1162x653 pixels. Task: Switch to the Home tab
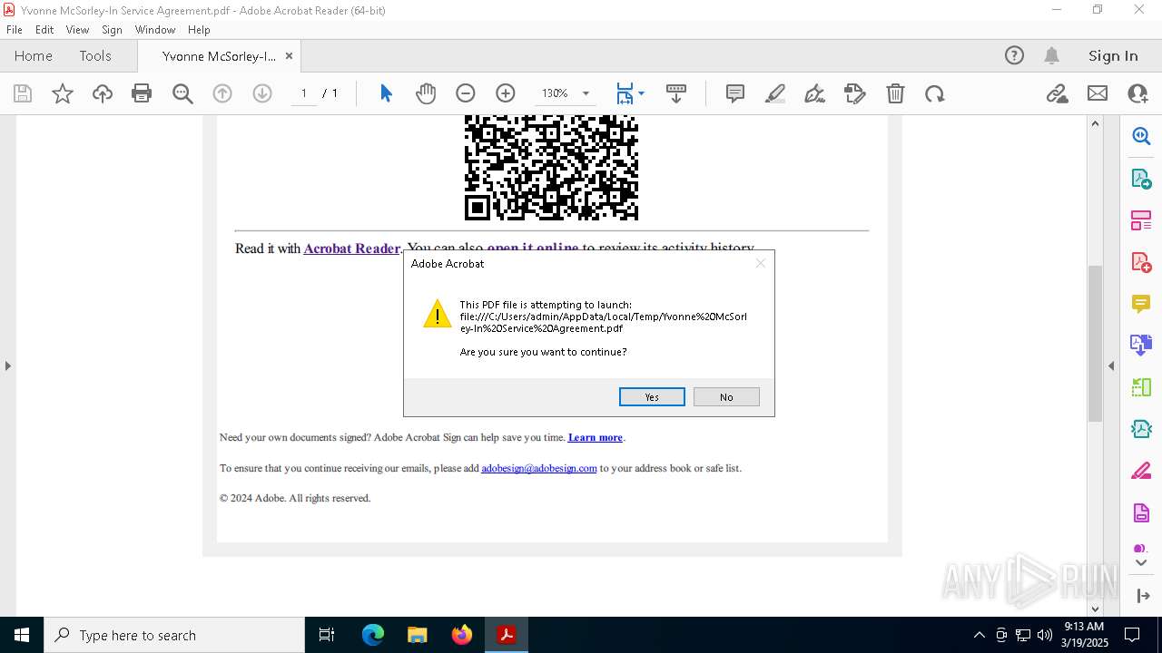(x=34, y=55)
